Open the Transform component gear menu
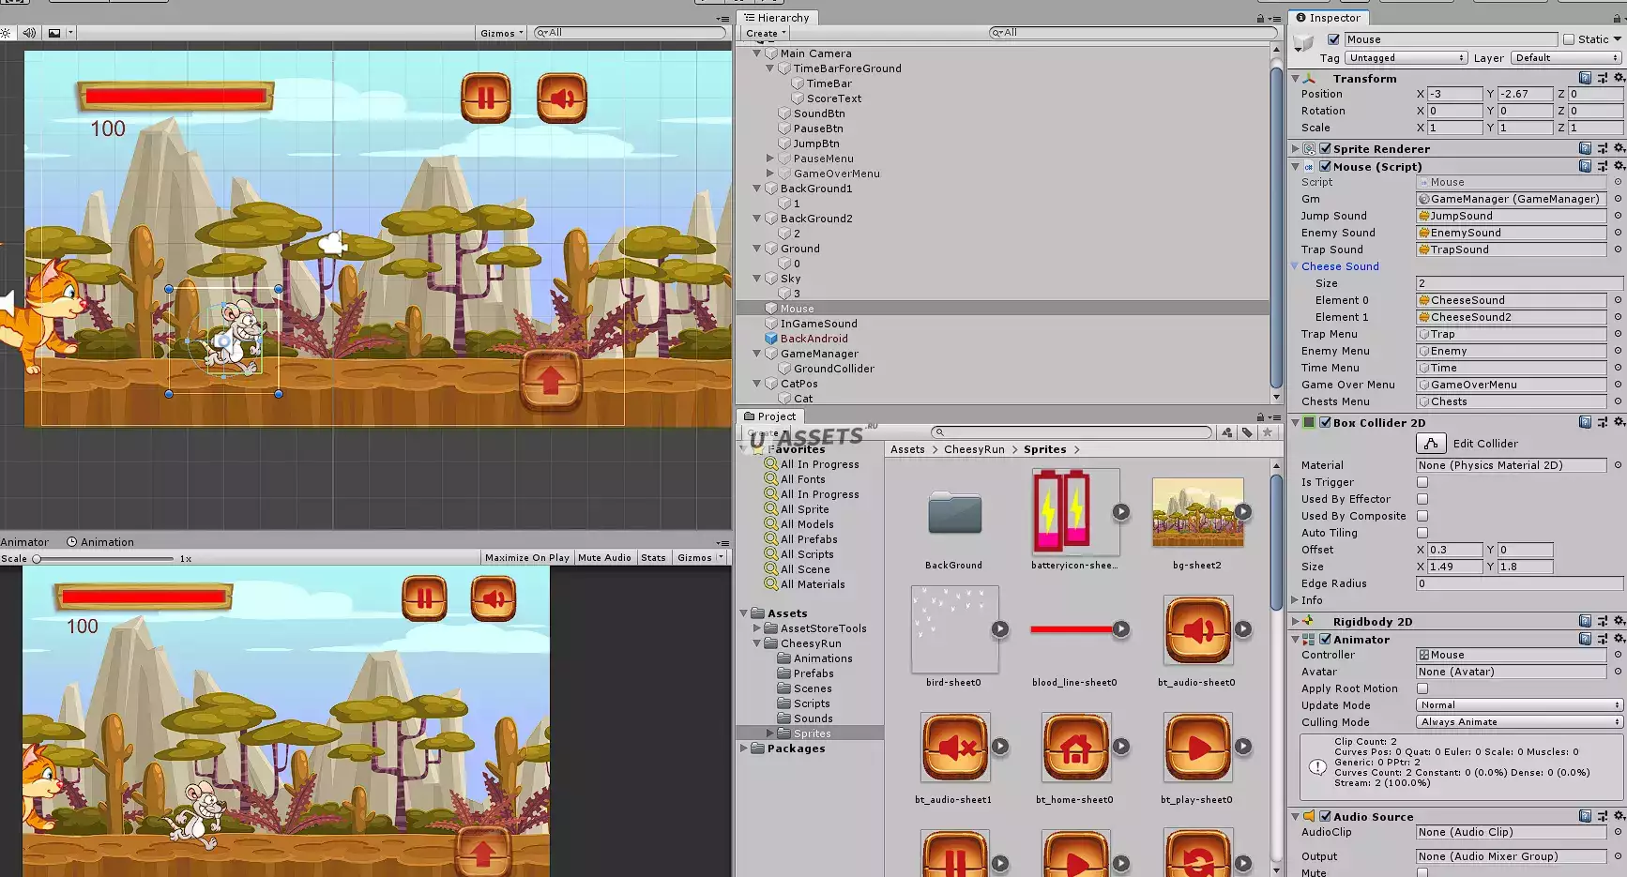The width and height of the screenshot is (1627, 877). 1619,79
